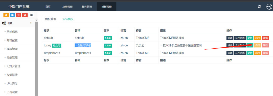273x96 pixels.
Task: Open URL美化 in the sidebar
Action: (12, 83)
